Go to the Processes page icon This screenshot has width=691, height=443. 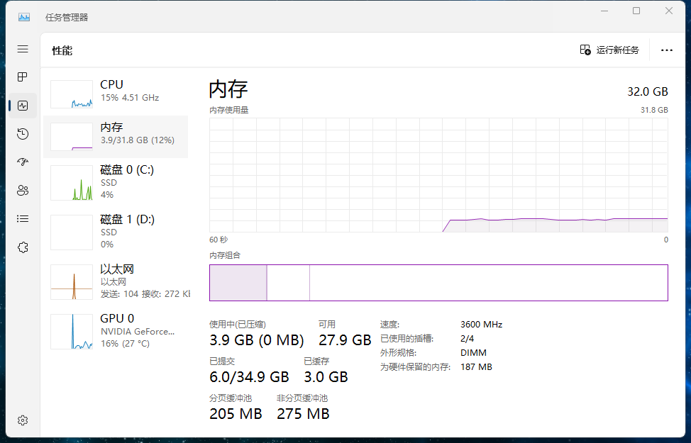tap(23, 77)
